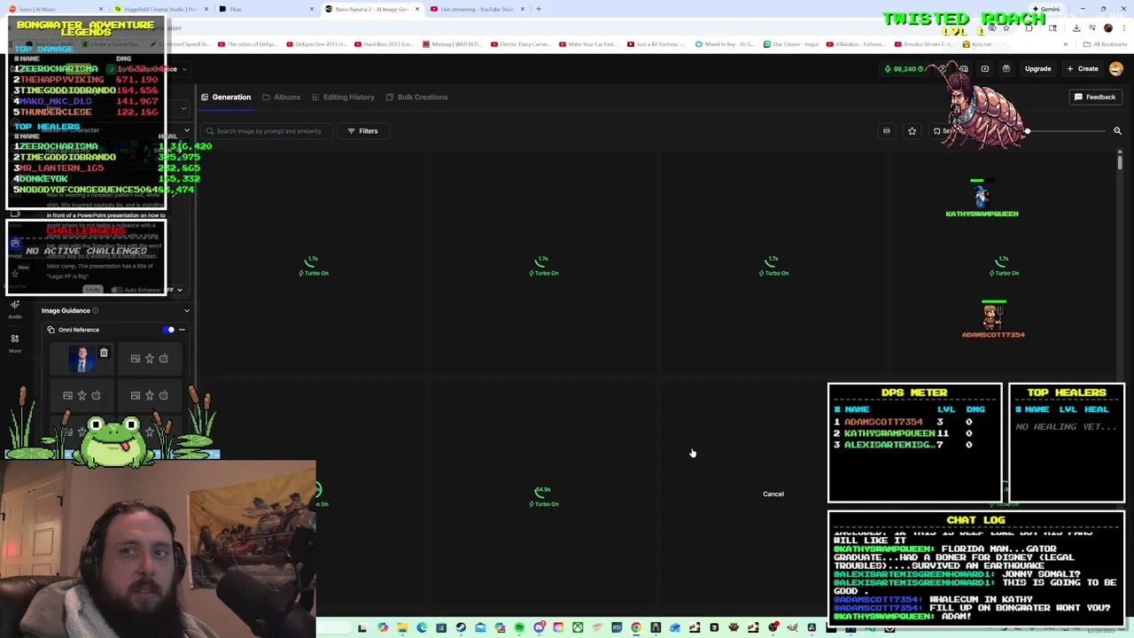Image resolution: width=1134 pixels, height=638 pixels.
Task: Open the Editing History tab
Action: (343, 97)
